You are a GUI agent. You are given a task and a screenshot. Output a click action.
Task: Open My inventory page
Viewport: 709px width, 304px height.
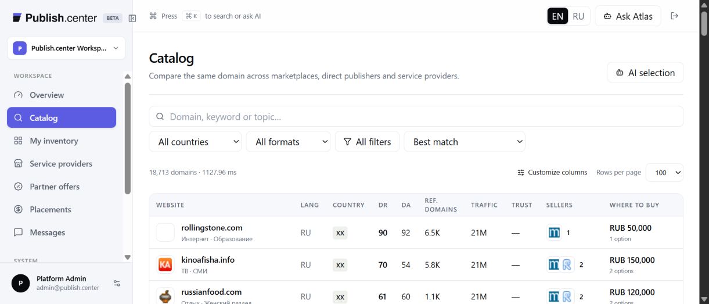pyautogui.click(x=62, y=141)
